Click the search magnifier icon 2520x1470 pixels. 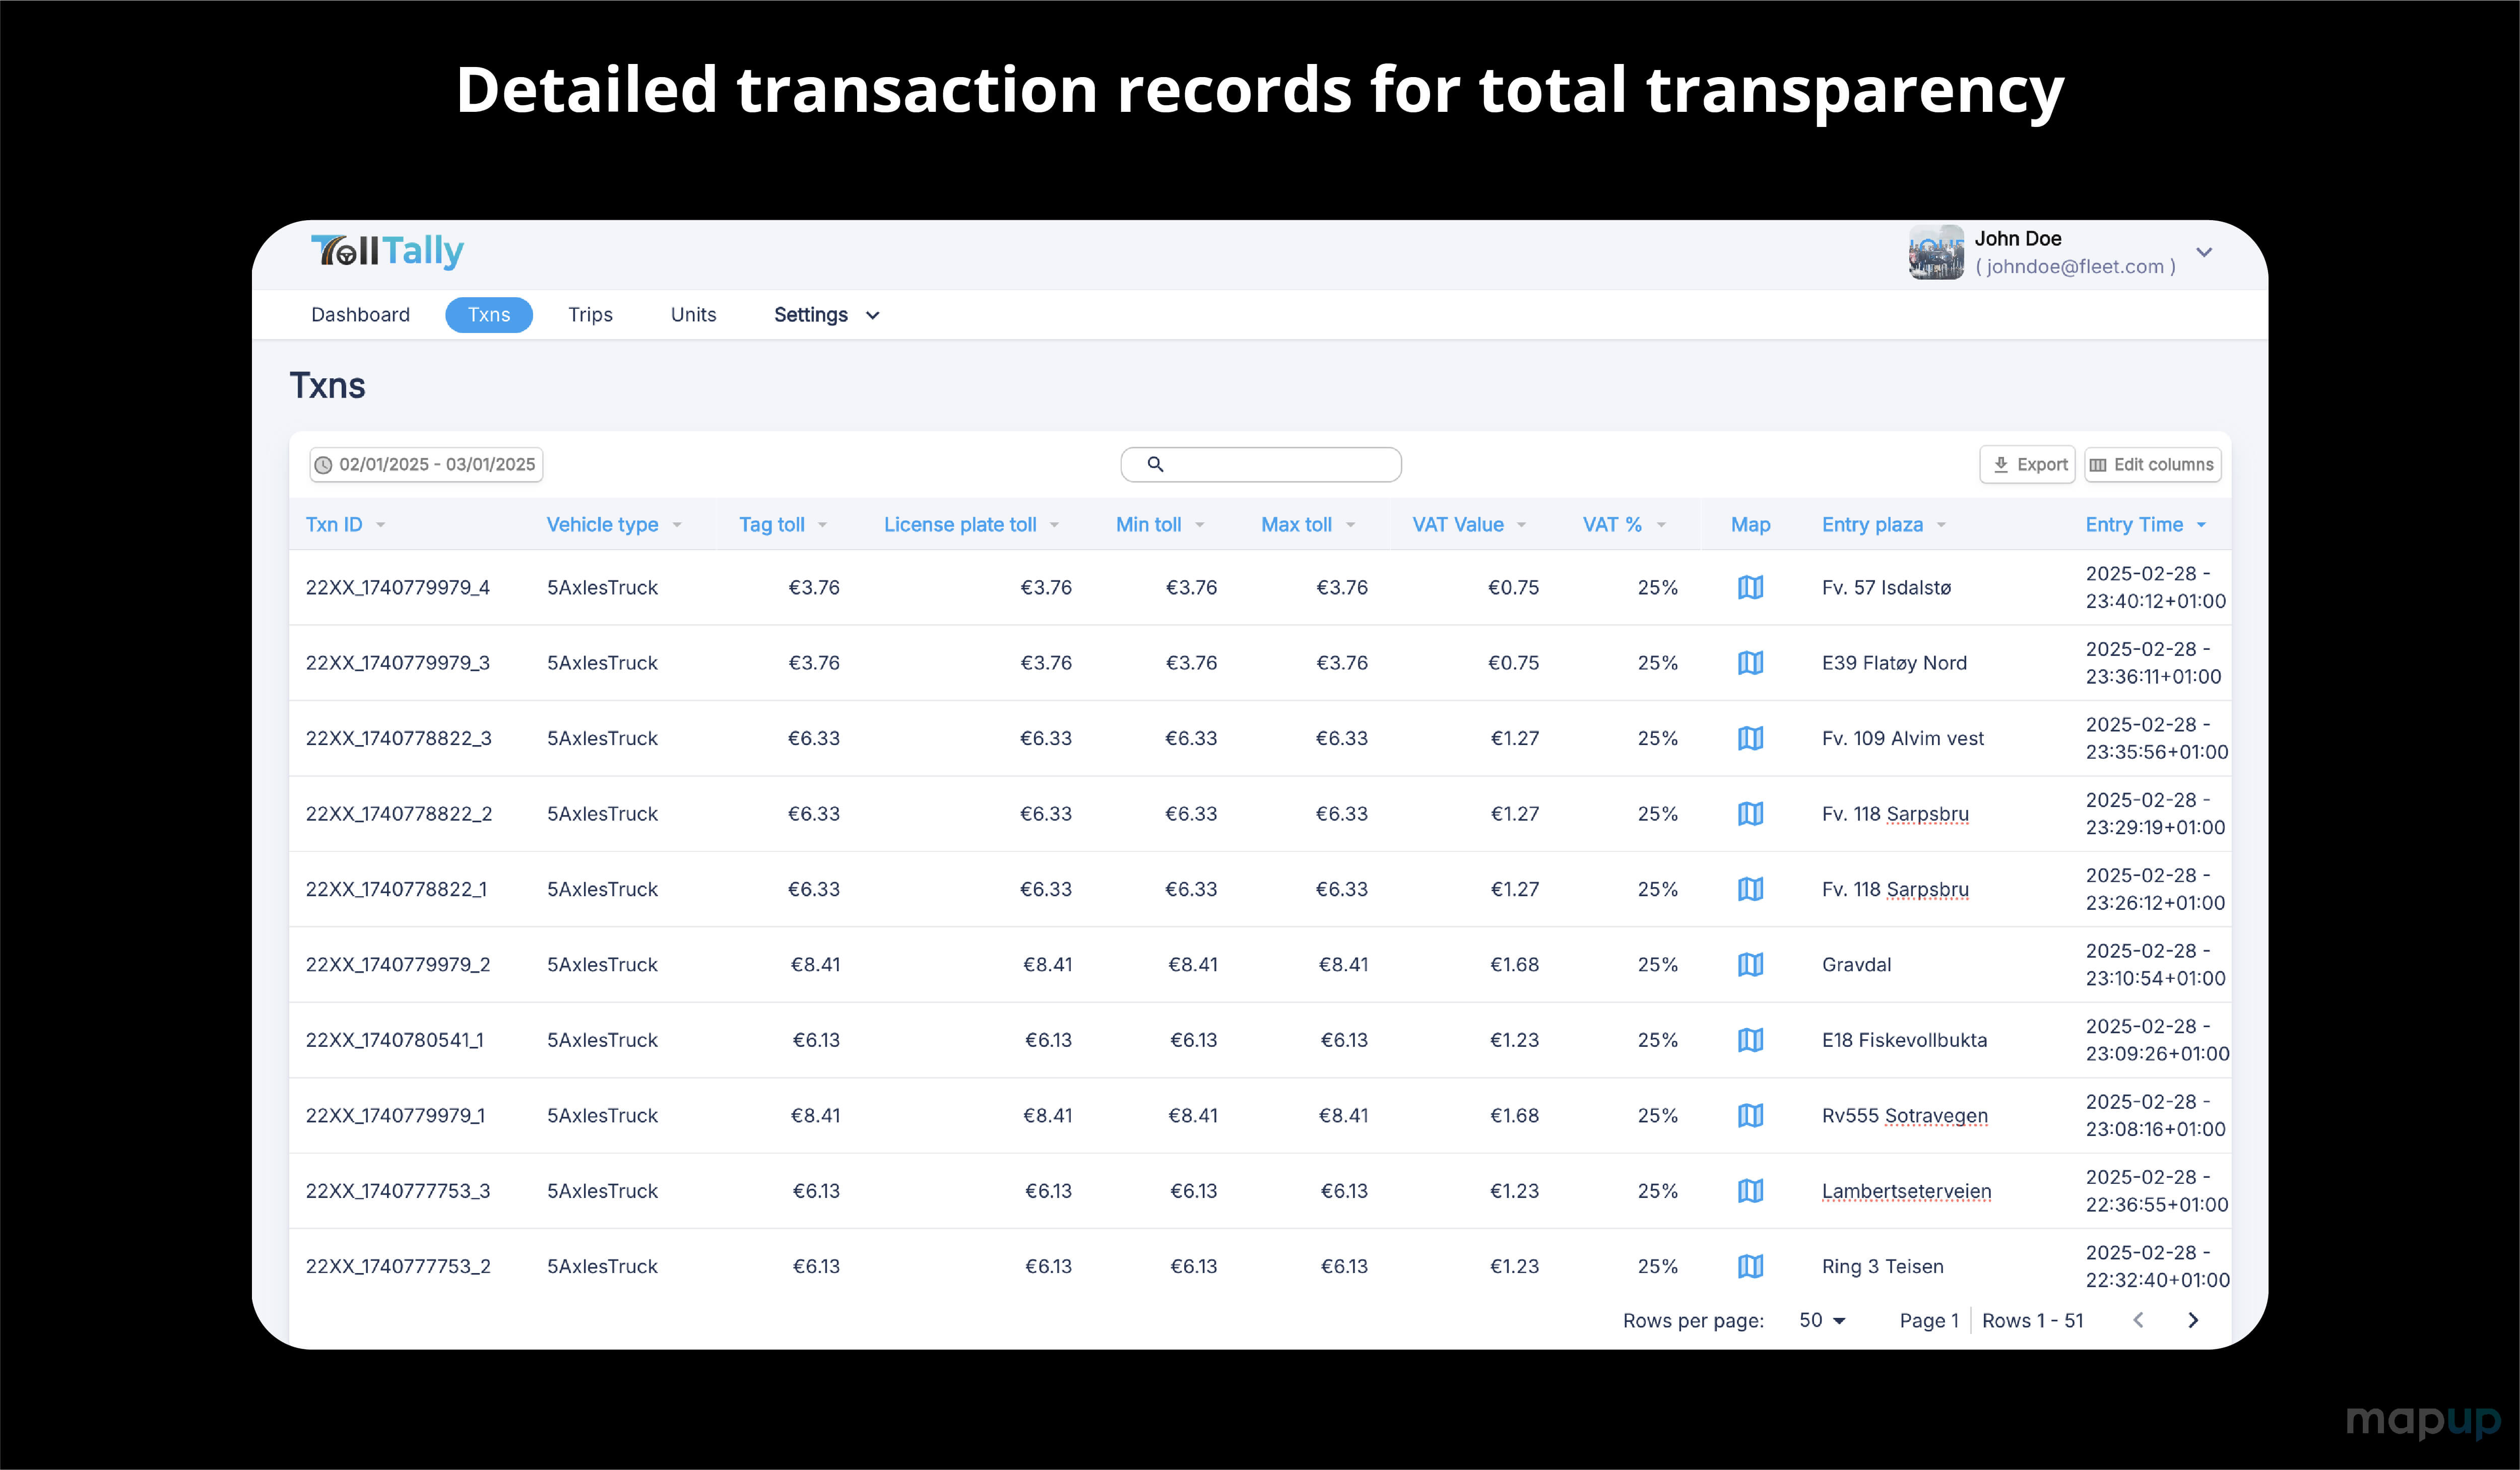[x=1155, y=464]
